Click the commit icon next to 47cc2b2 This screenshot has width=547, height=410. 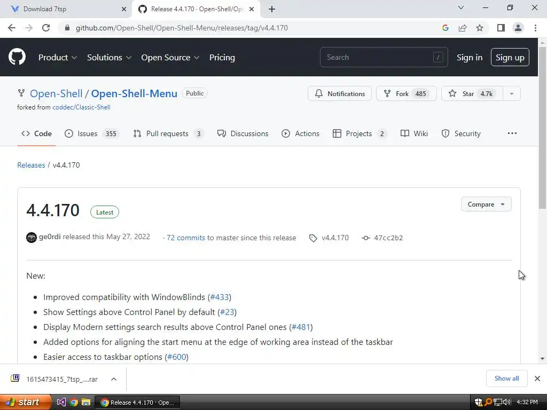tap(365, 238)
